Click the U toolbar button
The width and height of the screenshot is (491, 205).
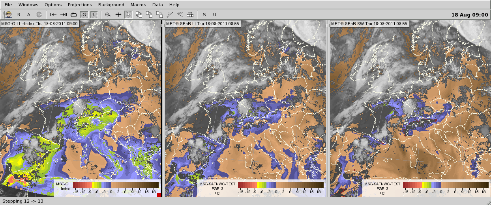click(x=215, y=15)
